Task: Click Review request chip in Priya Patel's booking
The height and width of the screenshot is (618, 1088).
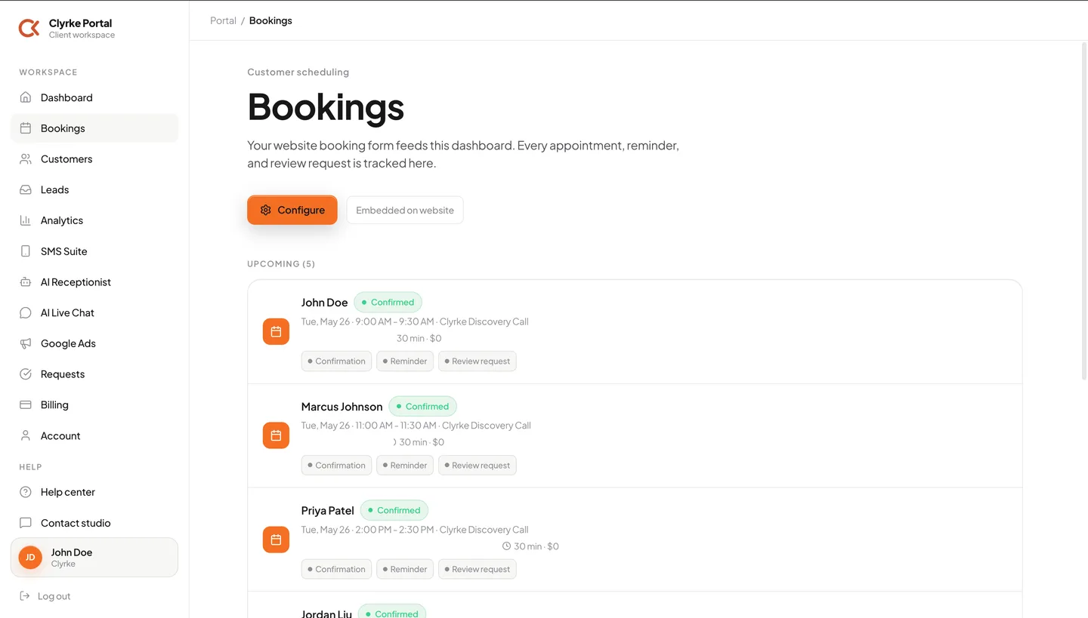Action: pyautogui.click(x=477, y=570)
